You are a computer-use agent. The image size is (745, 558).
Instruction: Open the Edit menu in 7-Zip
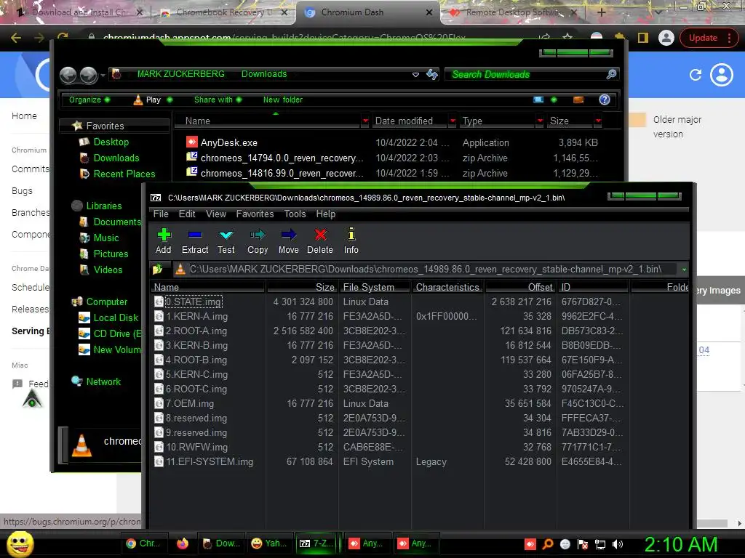click(187, 214)
